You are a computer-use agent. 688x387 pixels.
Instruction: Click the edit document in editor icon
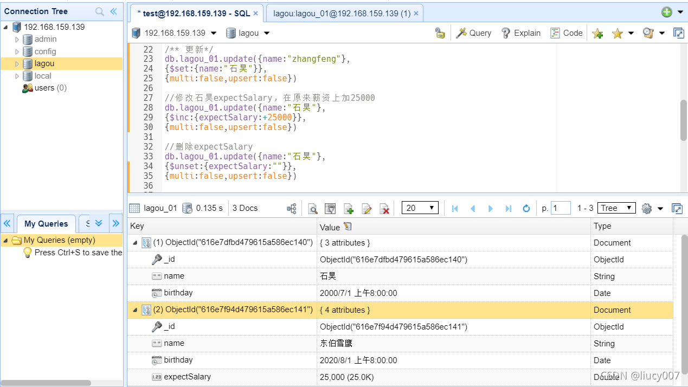330,209
